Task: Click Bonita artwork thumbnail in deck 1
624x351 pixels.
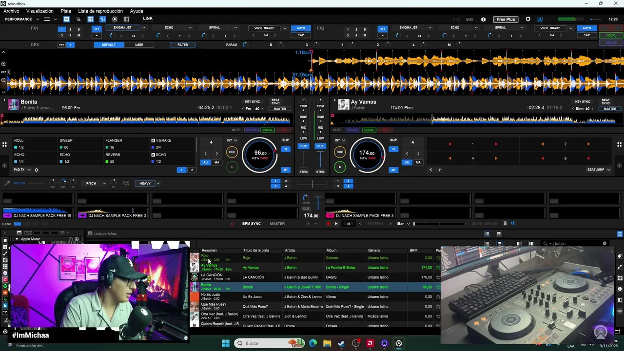Action: coord(13,104)
